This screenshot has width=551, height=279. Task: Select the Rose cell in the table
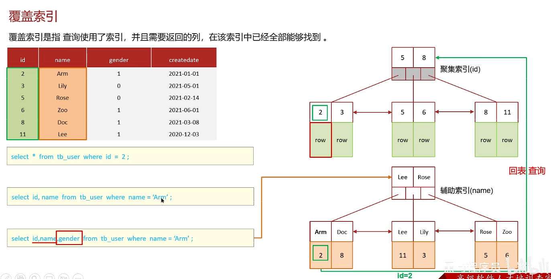pos(63,98)
